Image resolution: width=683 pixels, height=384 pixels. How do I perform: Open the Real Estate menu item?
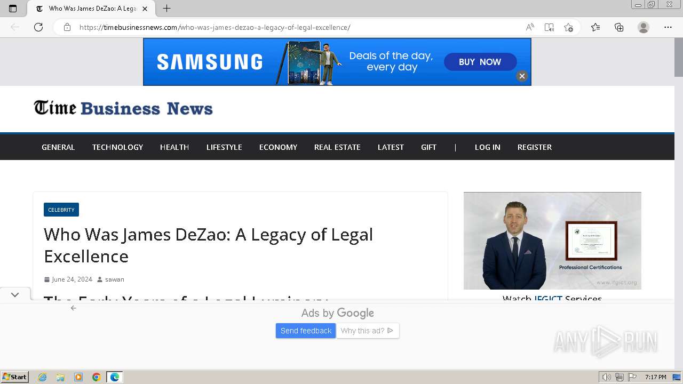click(337, 147)
